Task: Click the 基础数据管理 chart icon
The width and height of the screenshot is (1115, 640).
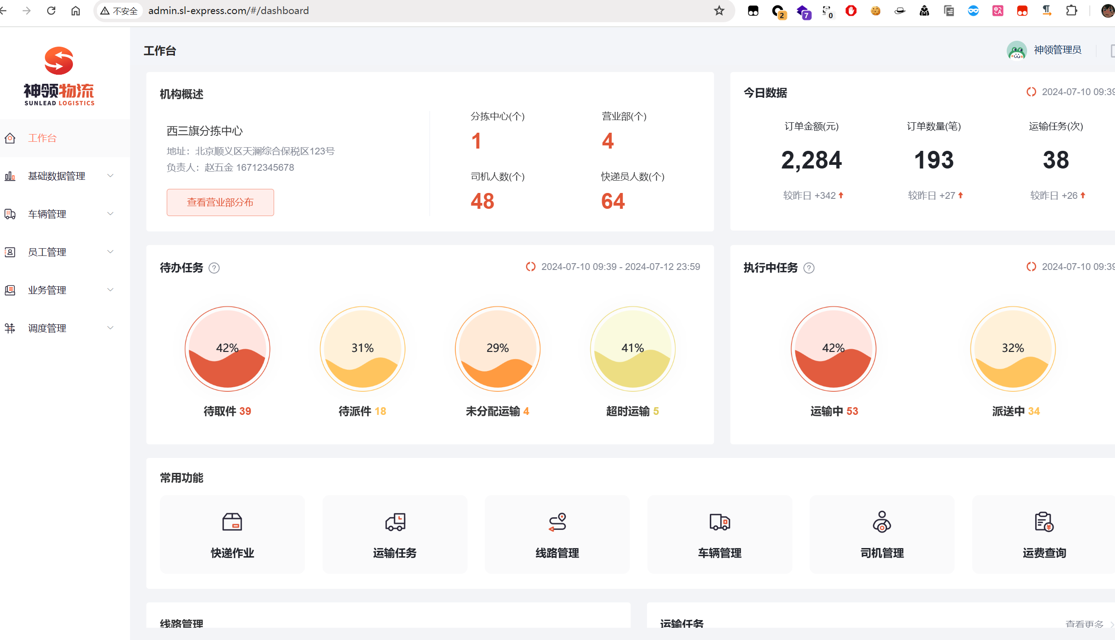Action: (10, 176)
